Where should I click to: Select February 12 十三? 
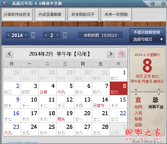click(65, 102)
